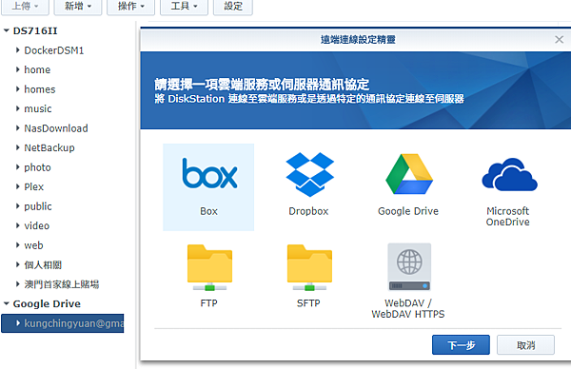Open NasDownload folder in tree

click(56, 128)
